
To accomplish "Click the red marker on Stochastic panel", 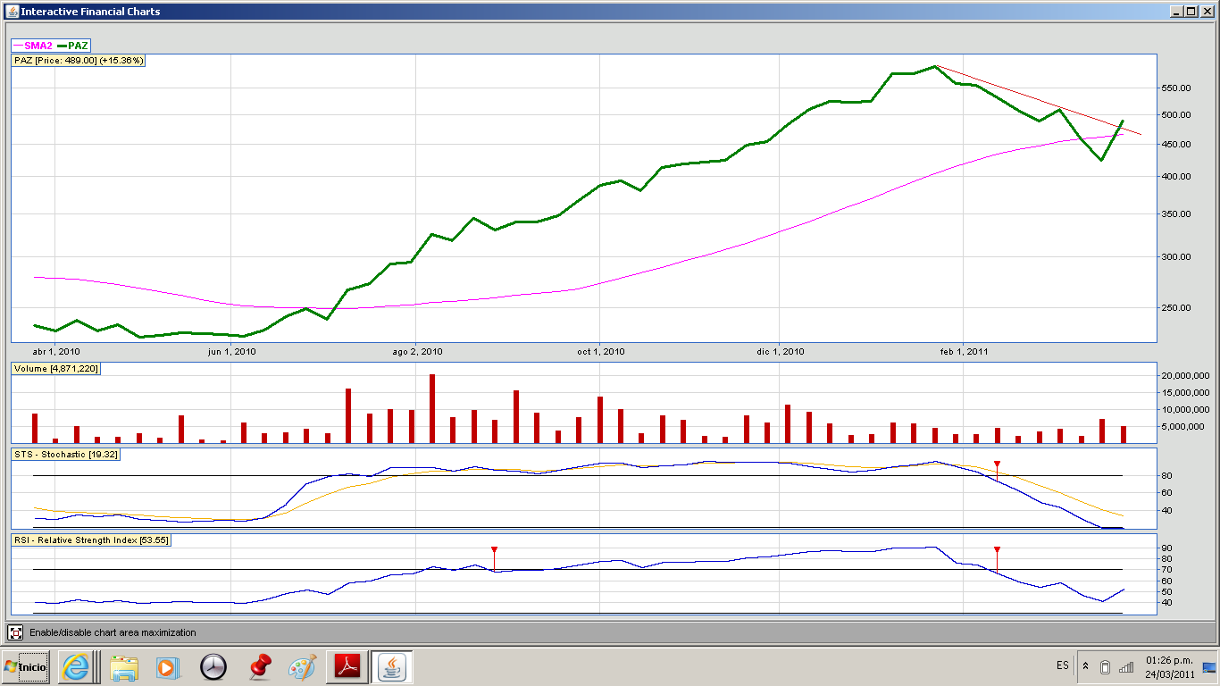I will (998, 465).
